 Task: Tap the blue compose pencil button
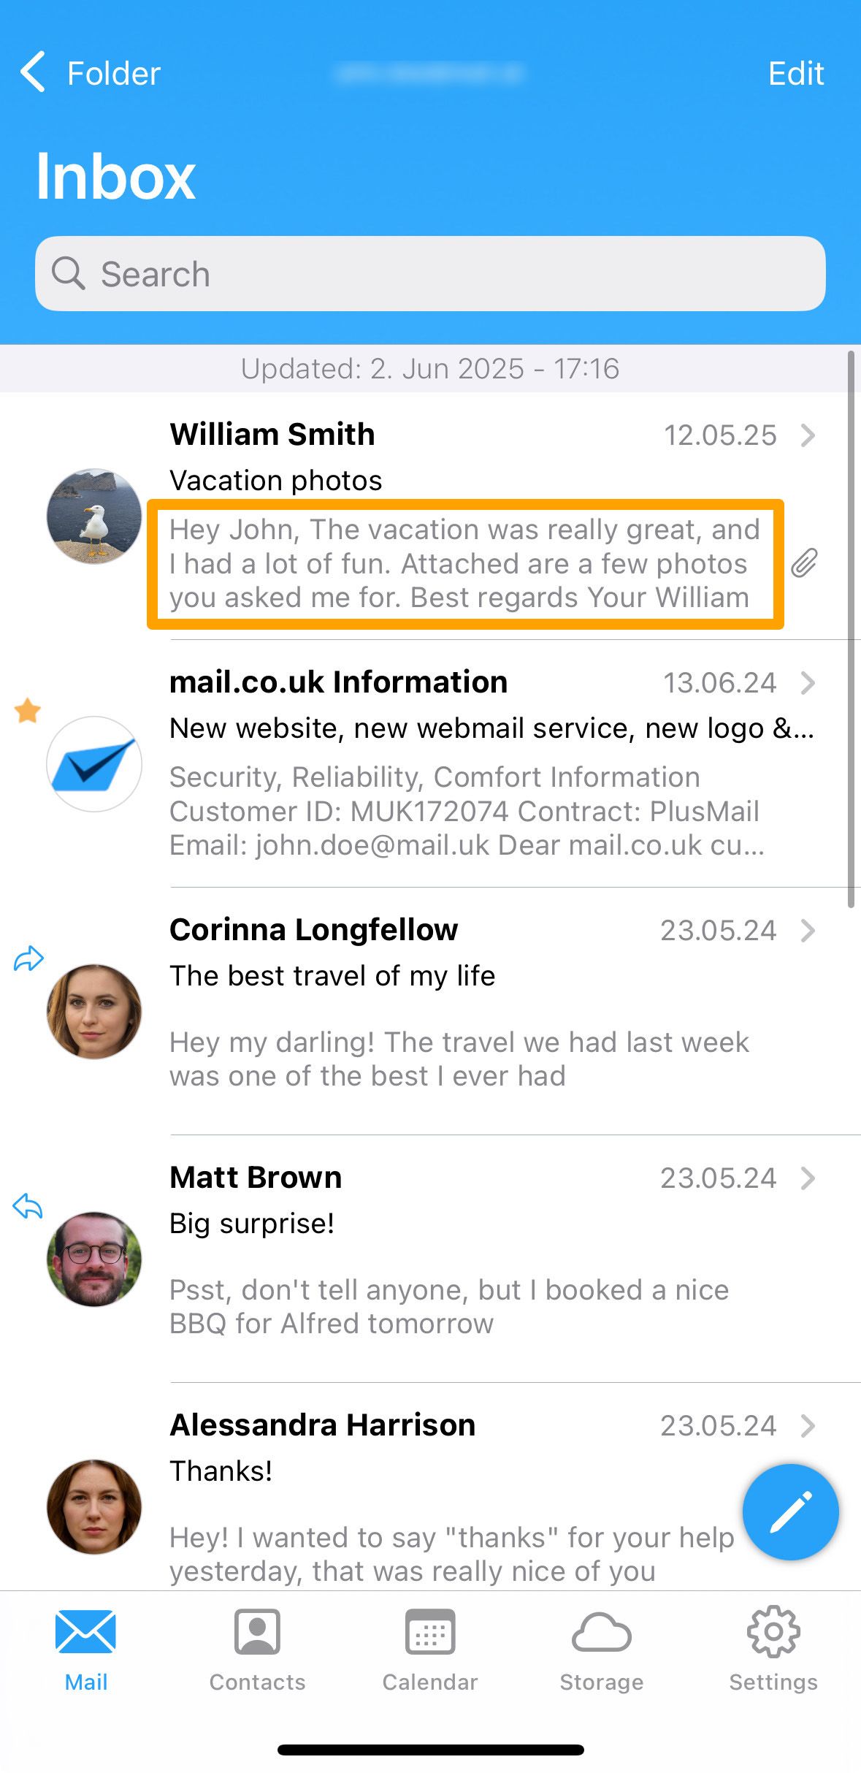(x=790, y=1511)
